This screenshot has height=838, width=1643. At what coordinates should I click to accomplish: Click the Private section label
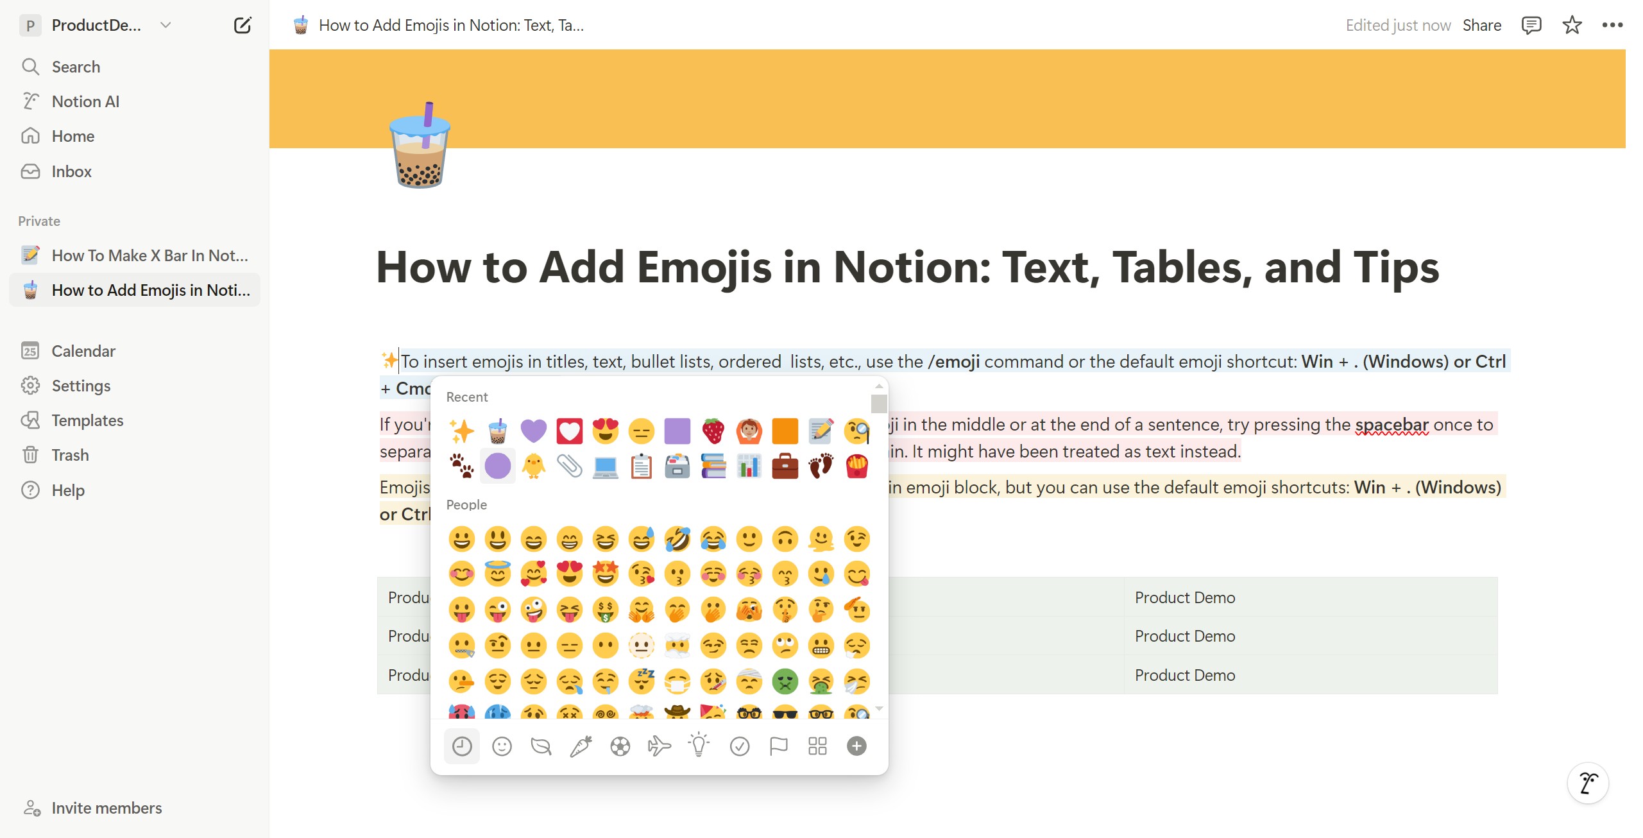(39, 221)
